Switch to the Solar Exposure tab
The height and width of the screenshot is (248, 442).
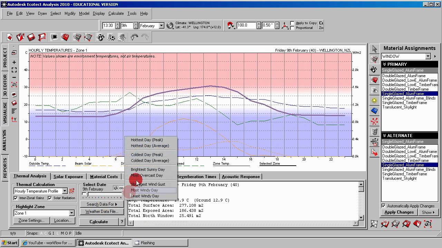pyautogui.click(x=68, y=177)
